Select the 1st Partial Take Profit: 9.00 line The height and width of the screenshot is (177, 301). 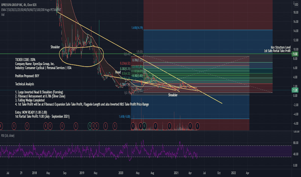42,116
